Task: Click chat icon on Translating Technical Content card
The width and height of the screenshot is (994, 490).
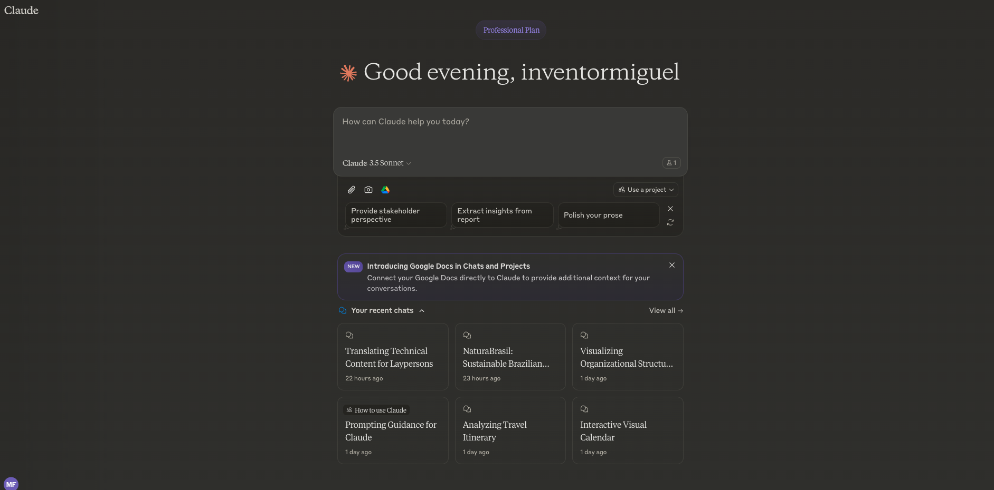Action: pos(349,335)
